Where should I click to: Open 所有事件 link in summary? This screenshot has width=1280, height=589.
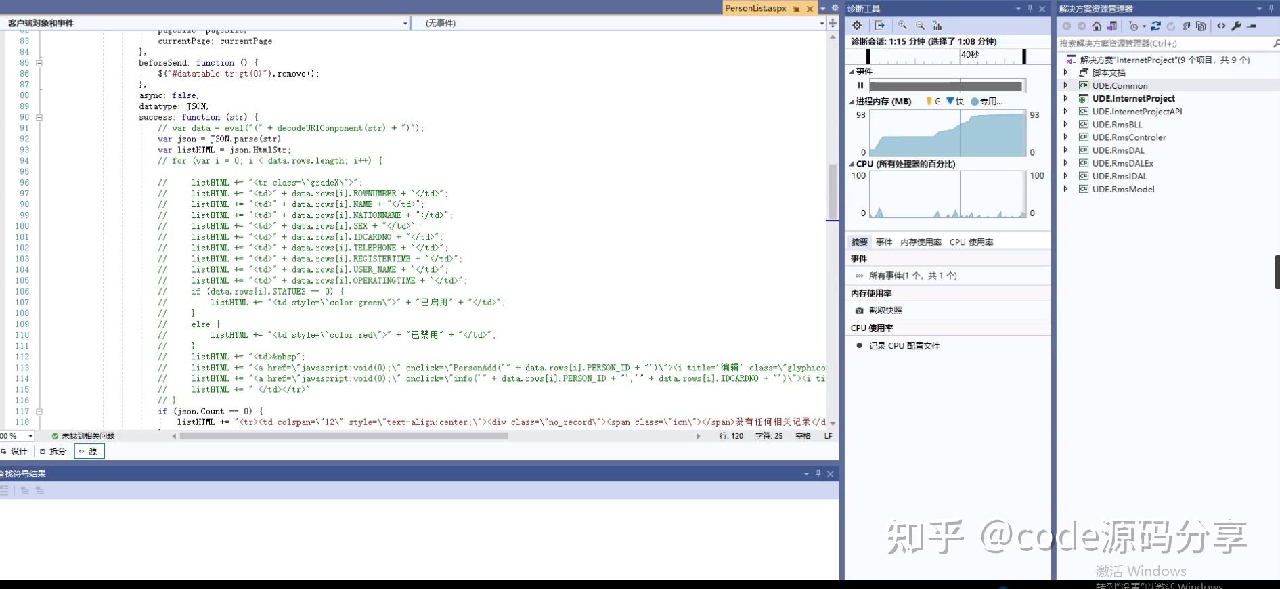pos(912,276)
